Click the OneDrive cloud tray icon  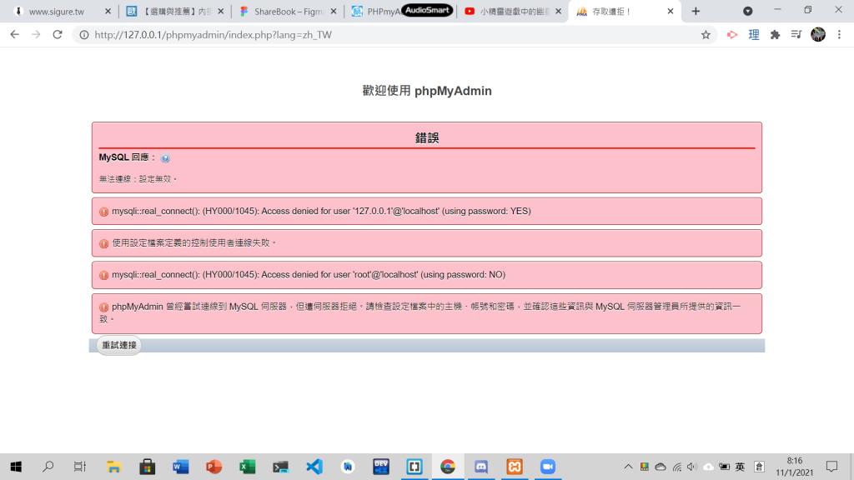pyautogui.click(x=661, y=467)
